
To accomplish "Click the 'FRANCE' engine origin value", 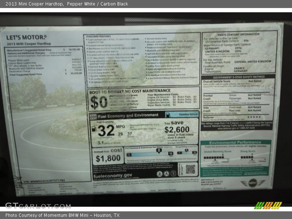I will pos(239,68).
